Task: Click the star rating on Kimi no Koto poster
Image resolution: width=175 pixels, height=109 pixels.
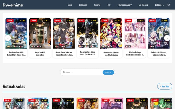Action: pyautogui.click(x=141, y=21)
